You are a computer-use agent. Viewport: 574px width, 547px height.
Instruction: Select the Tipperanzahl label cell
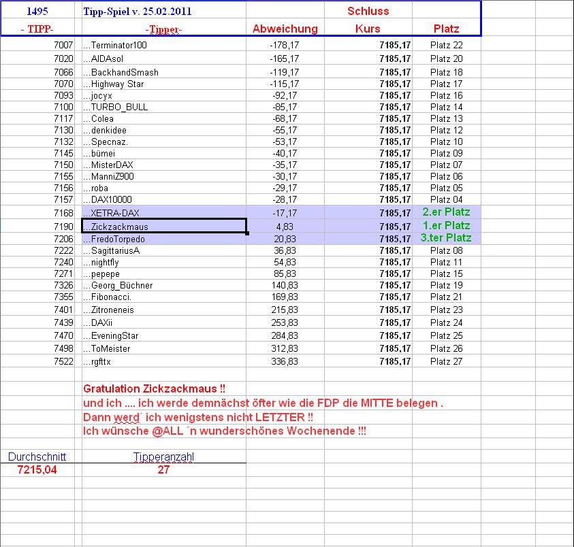(x=163, y=457)
